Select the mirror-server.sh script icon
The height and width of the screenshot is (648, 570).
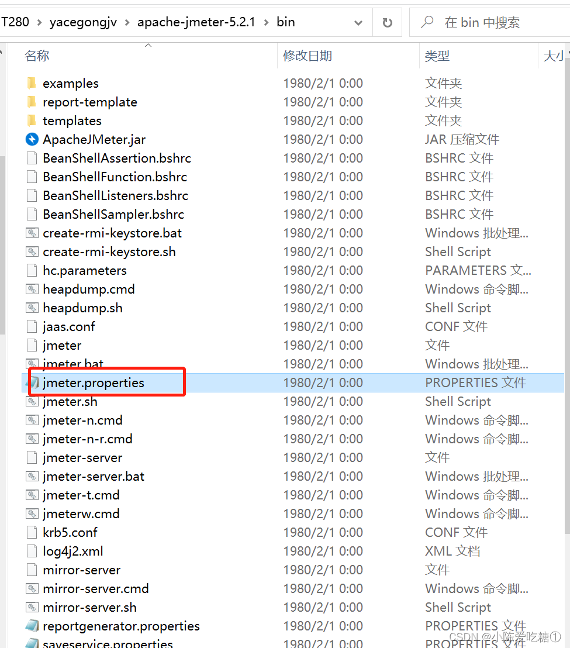(x=32, y=607)
